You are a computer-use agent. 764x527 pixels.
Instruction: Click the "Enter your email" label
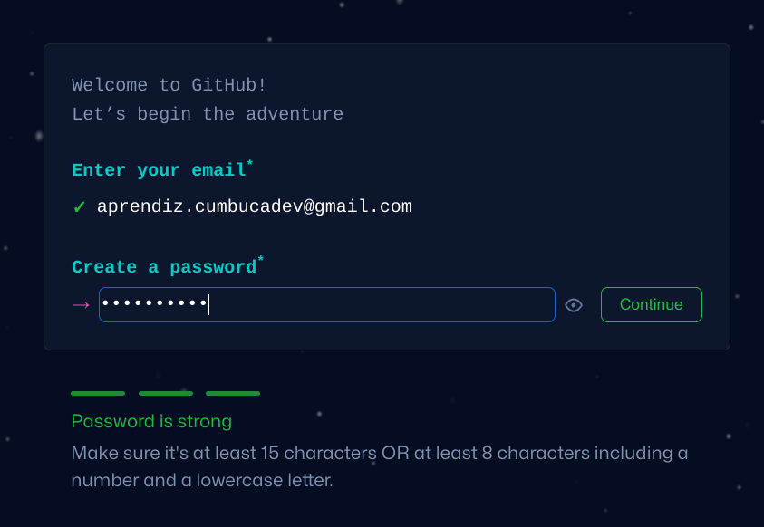pos(159,170)
